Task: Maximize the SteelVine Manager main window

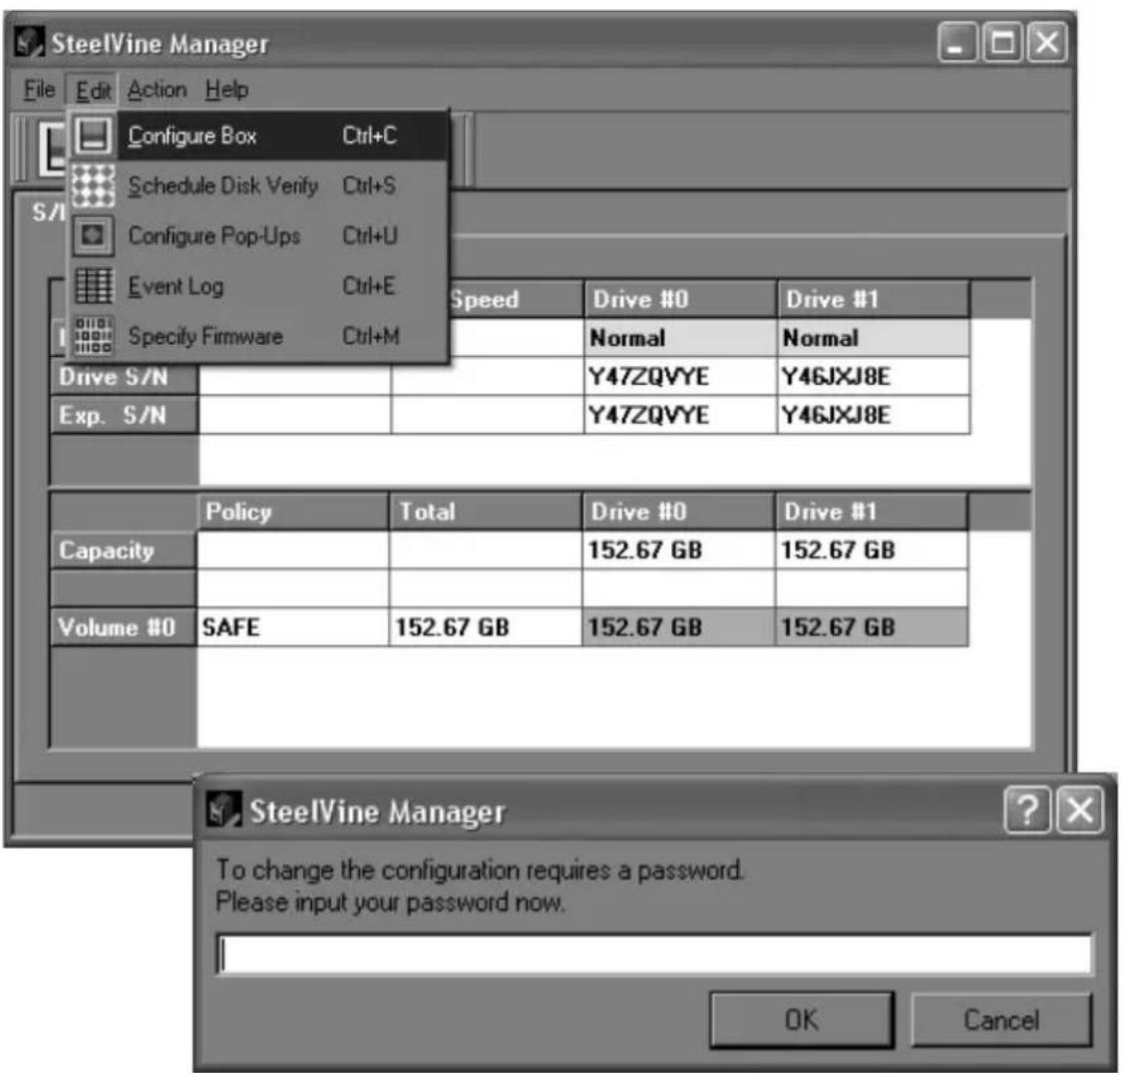Action: coord(1002,43)
